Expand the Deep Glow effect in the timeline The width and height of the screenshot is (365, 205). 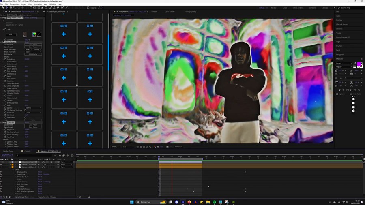pos(15,174)
